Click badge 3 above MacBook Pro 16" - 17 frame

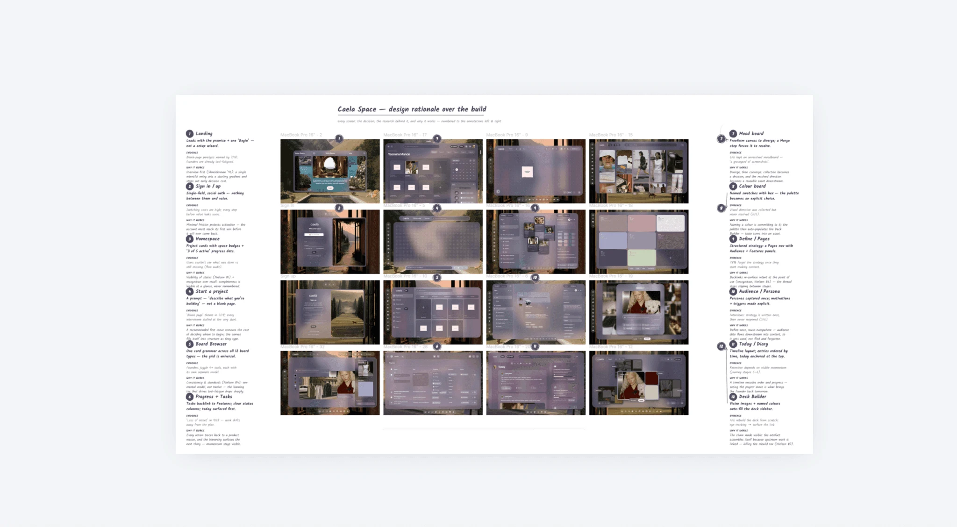[x=437, y=138]
